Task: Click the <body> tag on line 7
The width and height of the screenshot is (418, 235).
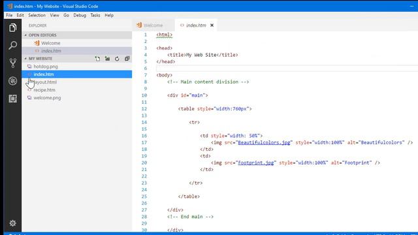Action: point(164,75)
